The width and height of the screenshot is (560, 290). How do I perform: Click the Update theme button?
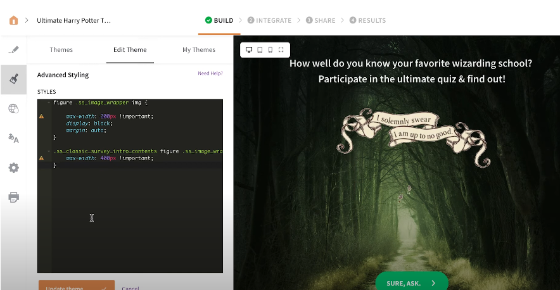(77, 285)
